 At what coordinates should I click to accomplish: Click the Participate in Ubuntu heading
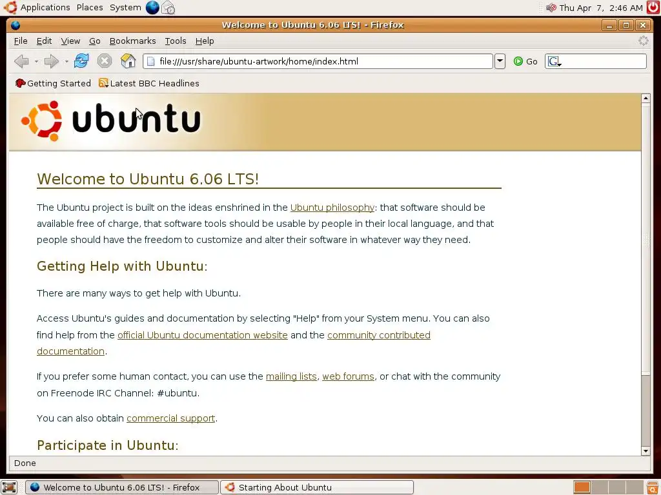[x=108, y=445]
